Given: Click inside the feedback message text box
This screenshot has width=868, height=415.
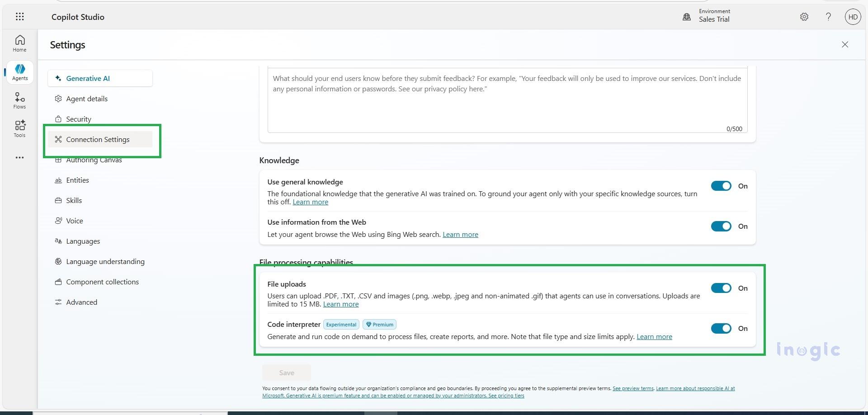Looking at the screenshot, I should [x=506, y=99].
